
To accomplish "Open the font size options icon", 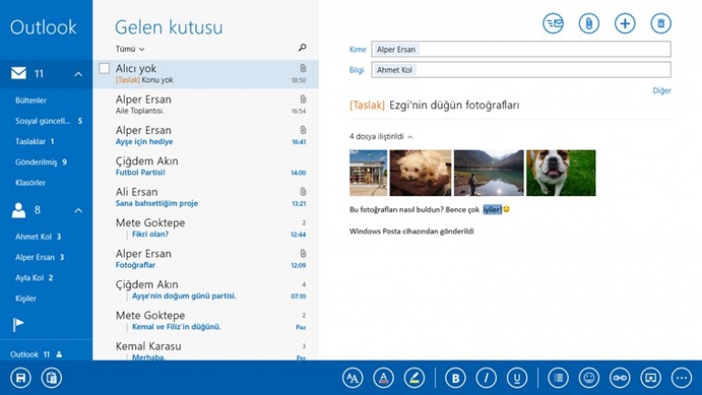I will (353, 378).
